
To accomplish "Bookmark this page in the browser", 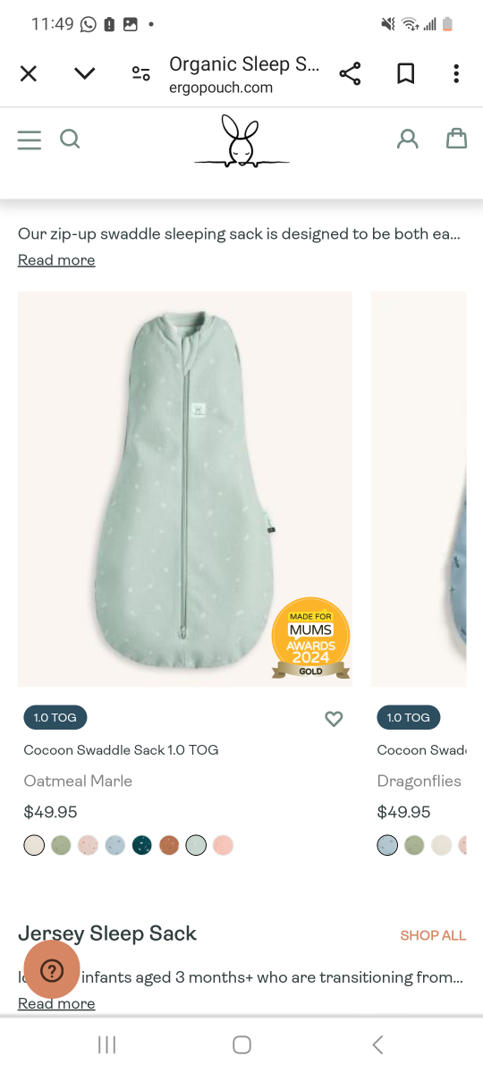I will (x=406, y=73).
